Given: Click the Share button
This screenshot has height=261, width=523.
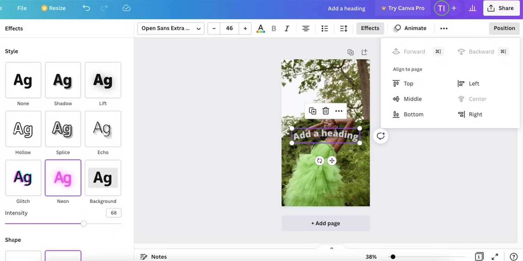Looking at the screenshot, I should [501, 8].
